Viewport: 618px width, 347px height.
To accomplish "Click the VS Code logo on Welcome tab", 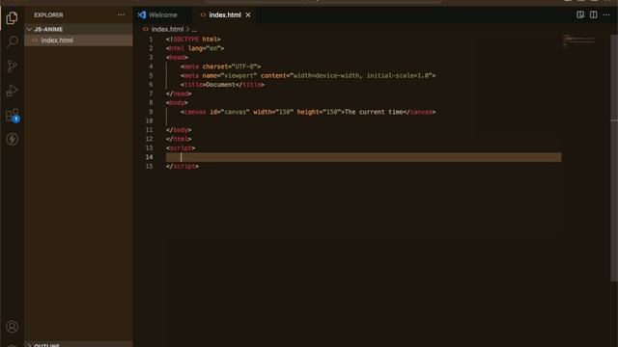I will coord(142,15).
